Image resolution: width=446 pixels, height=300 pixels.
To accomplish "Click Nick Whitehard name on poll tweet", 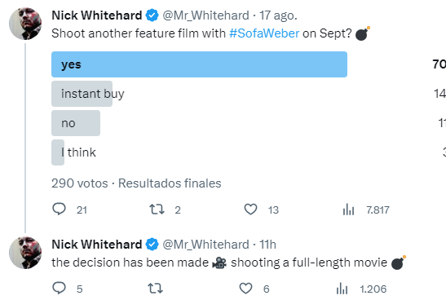I will point(97,15).
